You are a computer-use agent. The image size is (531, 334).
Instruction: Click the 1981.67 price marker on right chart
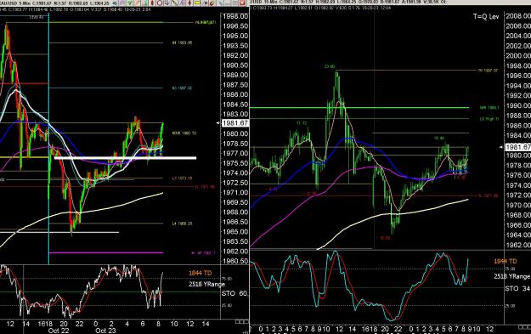pyautogui.click(x=517, y=147)
